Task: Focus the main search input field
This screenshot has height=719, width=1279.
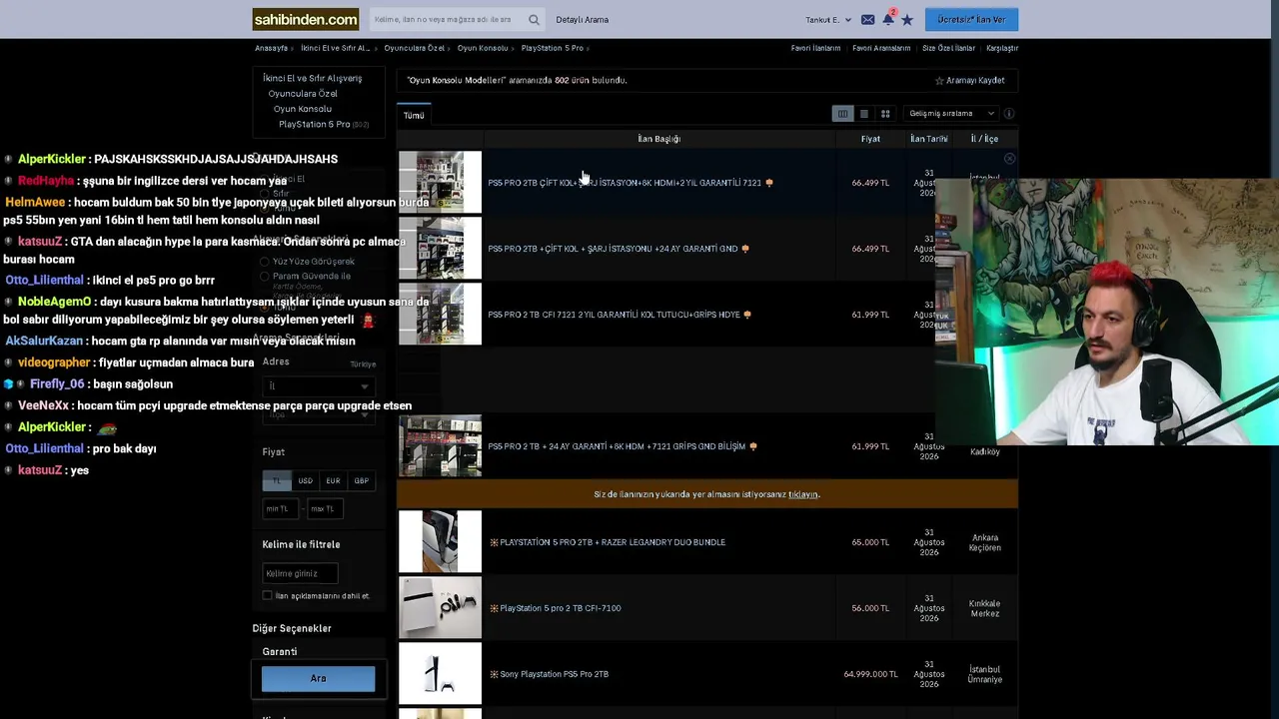Action: [448, 19]
